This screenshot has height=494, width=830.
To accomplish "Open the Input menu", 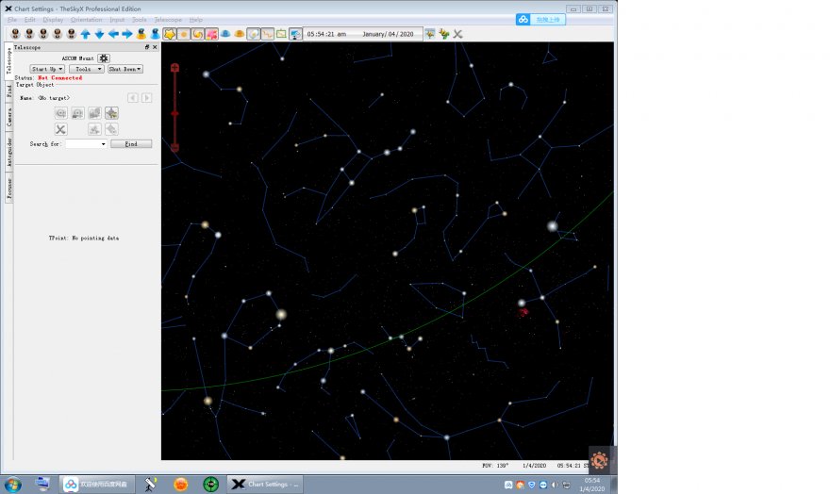I will (x=117, y=20).
